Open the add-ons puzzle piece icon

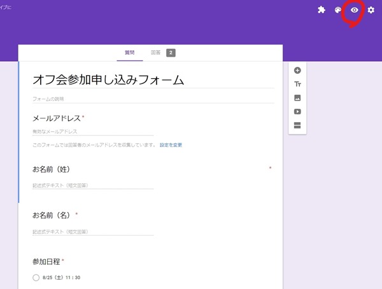coord(322,10)
